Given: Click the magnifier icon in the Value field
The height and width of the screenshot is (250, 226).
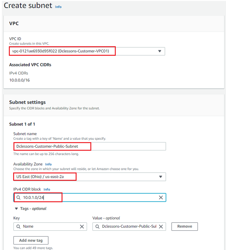Looking at the screenshot, I should click(97, 226).
